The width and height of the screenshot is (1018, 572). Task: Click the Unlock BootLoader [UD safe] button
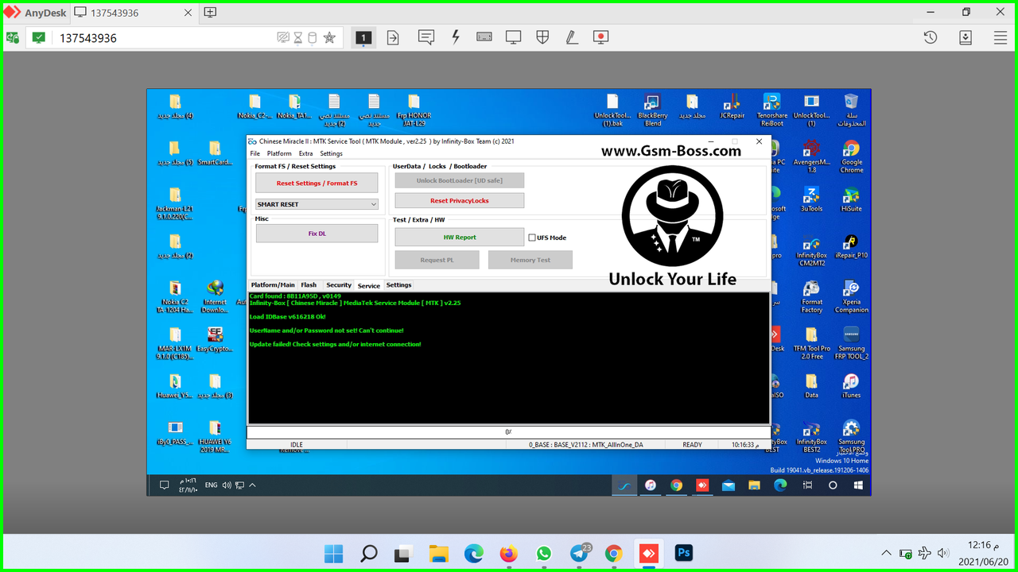pos(460,180)
